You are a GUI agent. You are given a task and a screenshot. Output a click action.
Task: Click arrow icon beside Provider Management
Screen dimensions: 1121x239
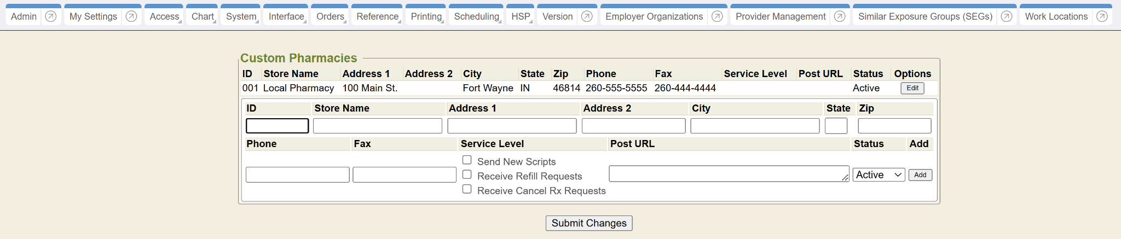pyautogui.click(x=840, y=16)
